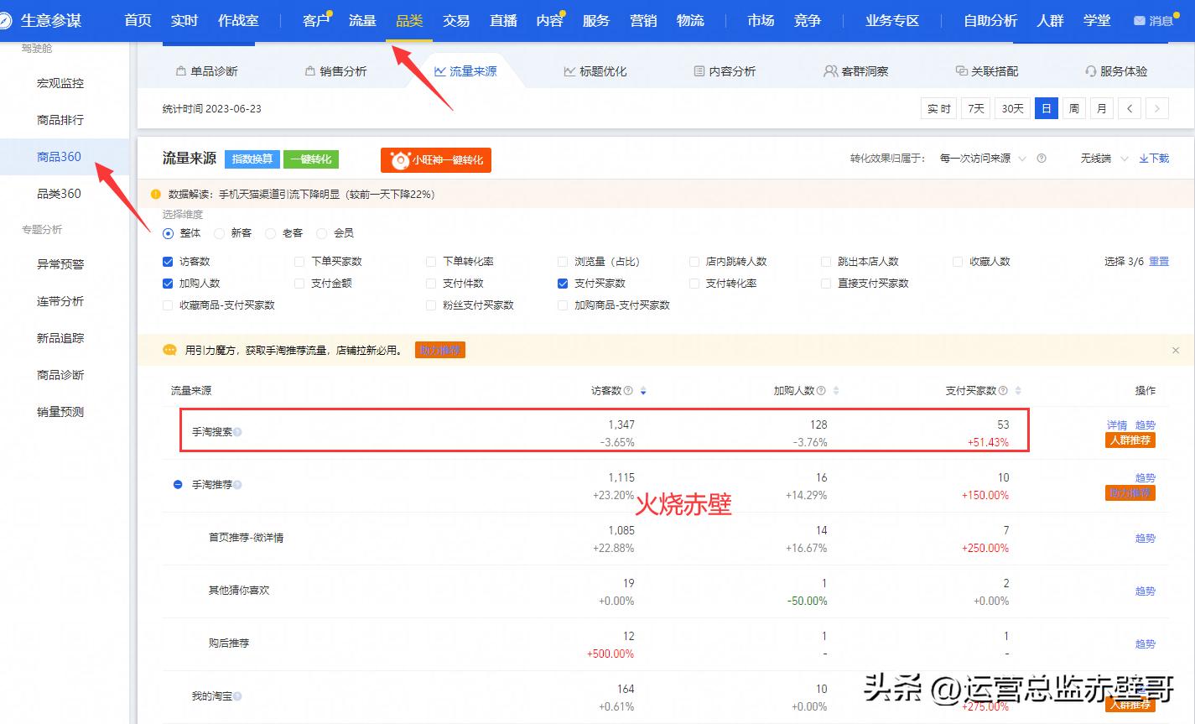Check the 下单买家数 checkbox
This screenshot has width=1195, height=724.
tap(300, 262)
